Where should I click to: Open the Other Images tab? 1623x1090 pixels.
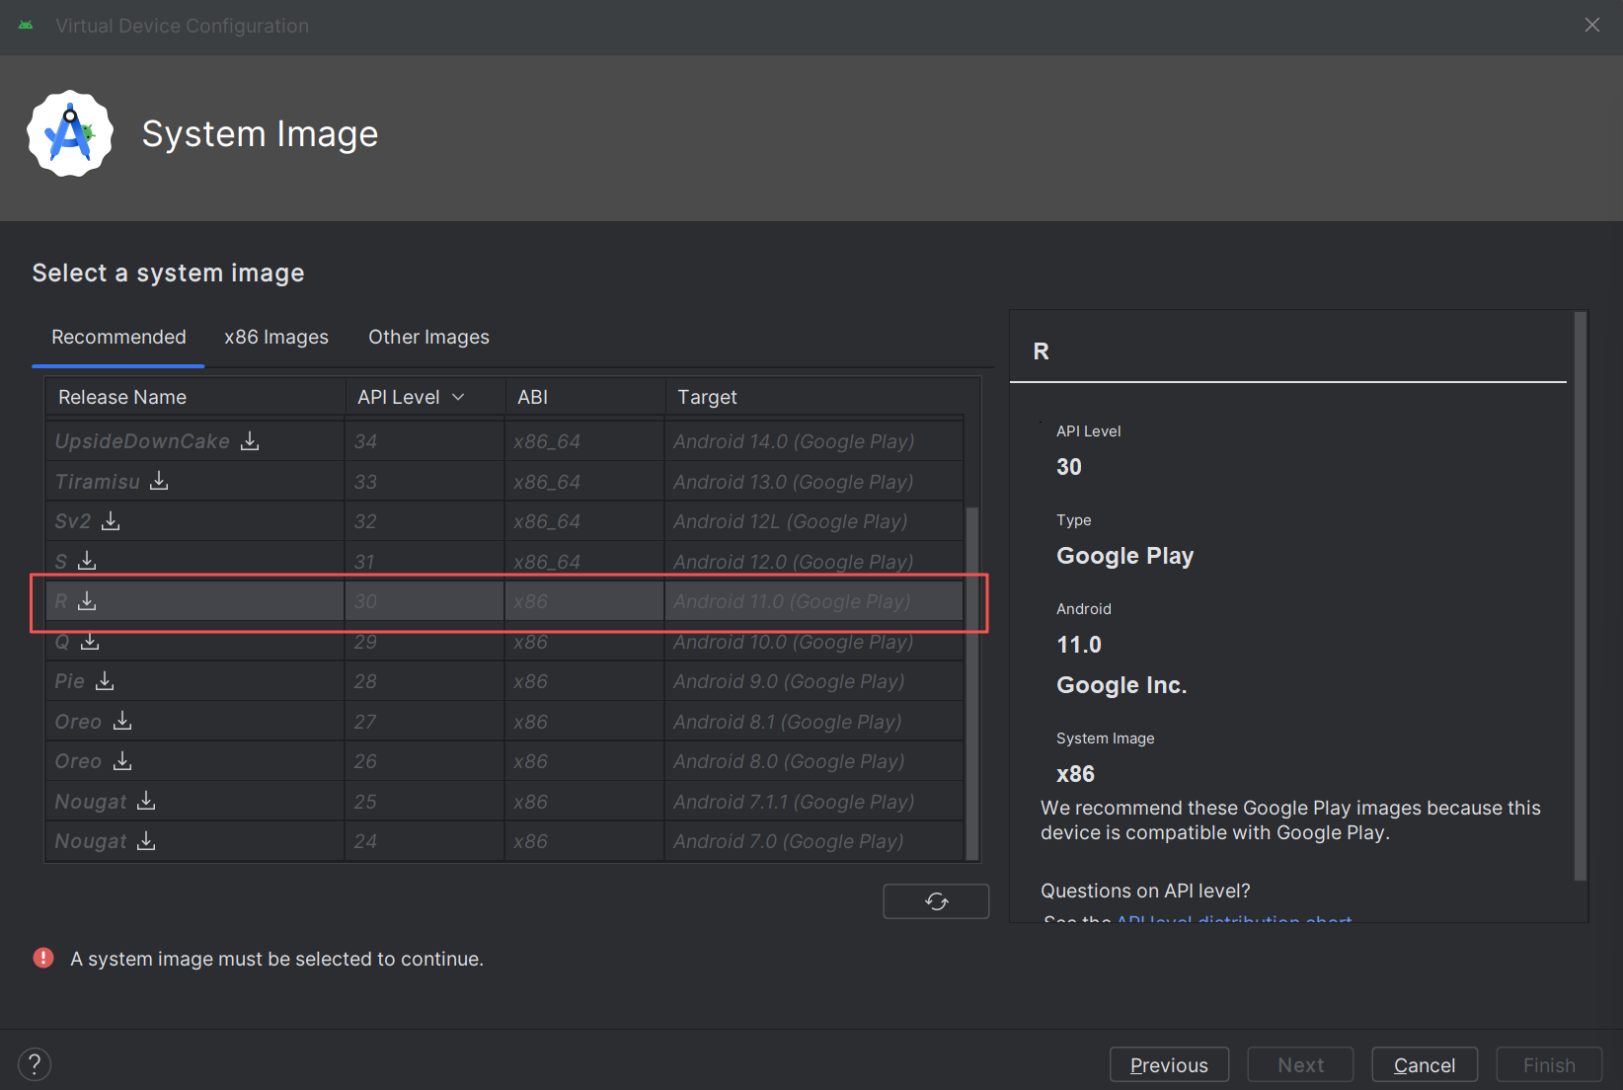pos(428,338)
